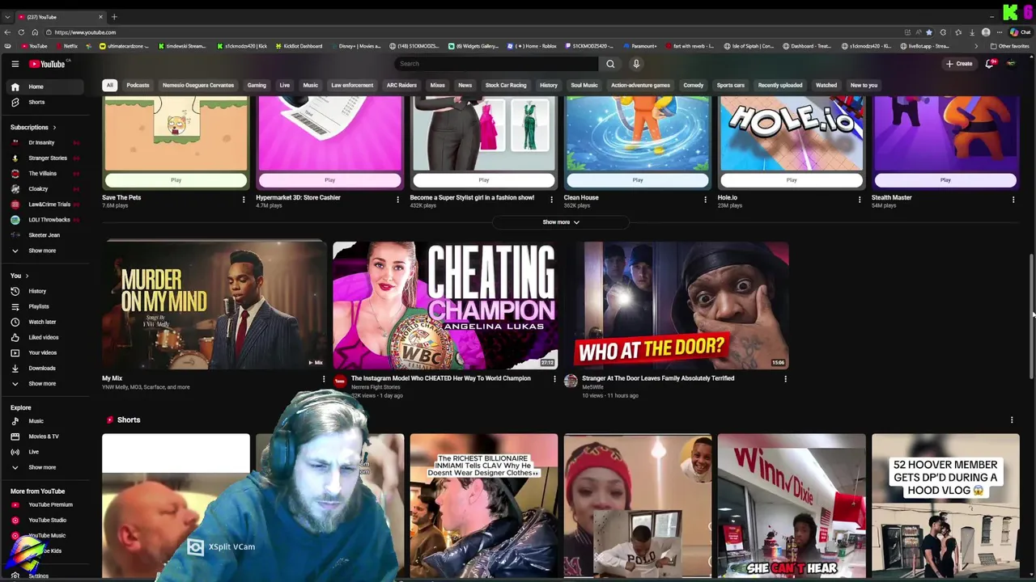Screen dimensions: 1036x582
Task: Open the more options menu for Save The Pets
Action: [x=244, y=200]
